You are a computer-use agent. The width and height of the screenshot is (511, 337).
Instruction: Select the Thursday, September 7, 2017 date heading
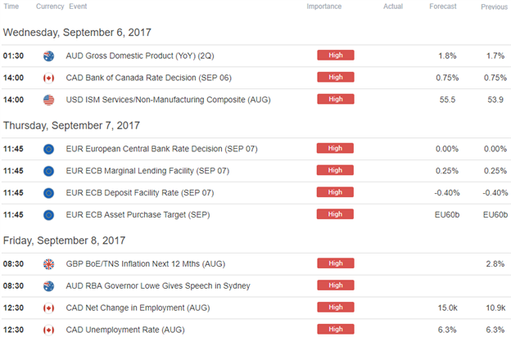click(71, 126)
